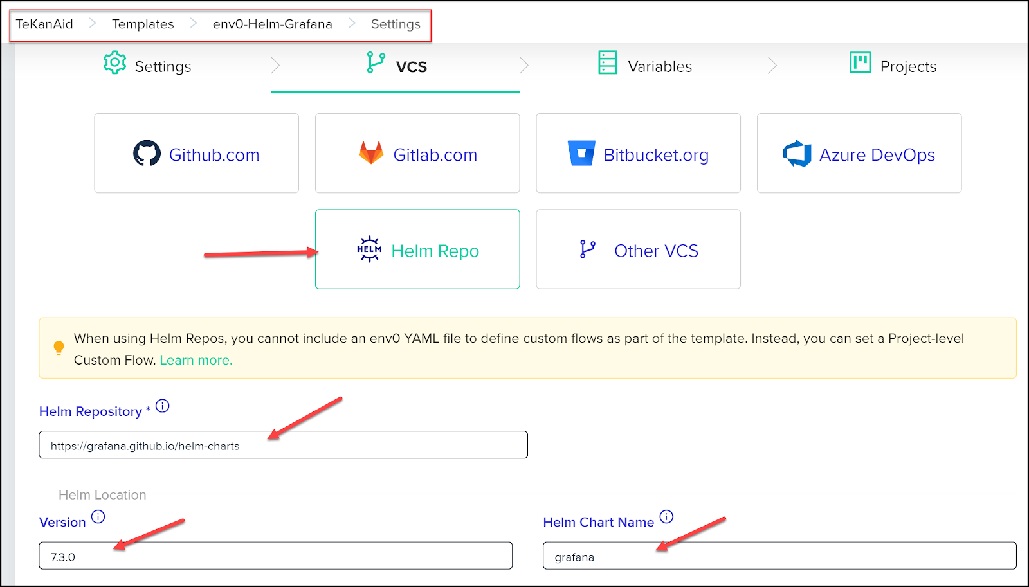Viewport: 1029px width, 587px height.
Task: Select the VCS step tab
Action: (396, 66)
